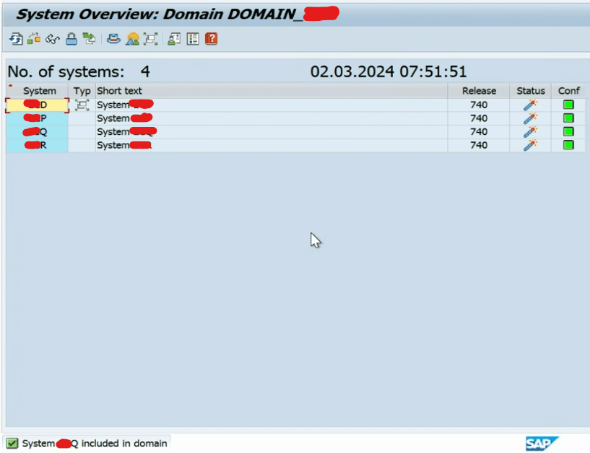Select the system cell ending in R
Screen dimensions: 590x453
point(38,145)
